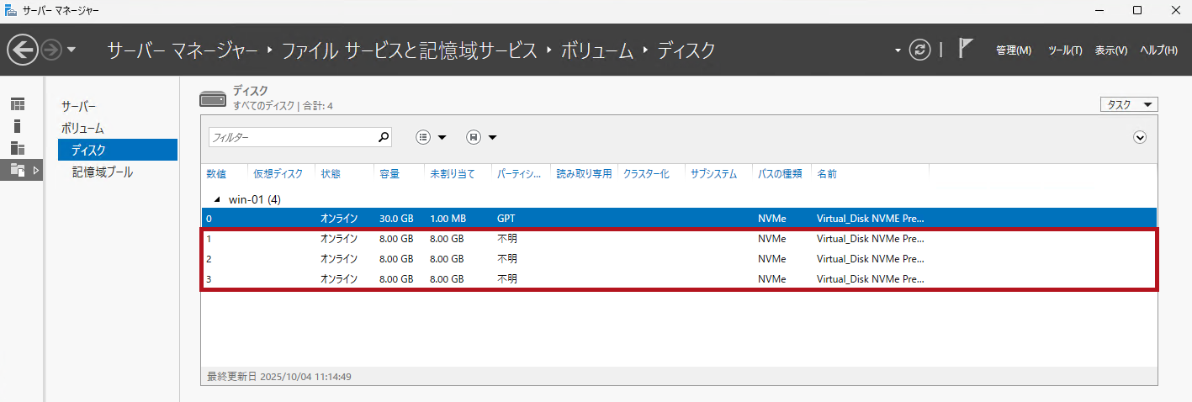Open the 管理(M) menu
1192x402 pixels.
1013,50
